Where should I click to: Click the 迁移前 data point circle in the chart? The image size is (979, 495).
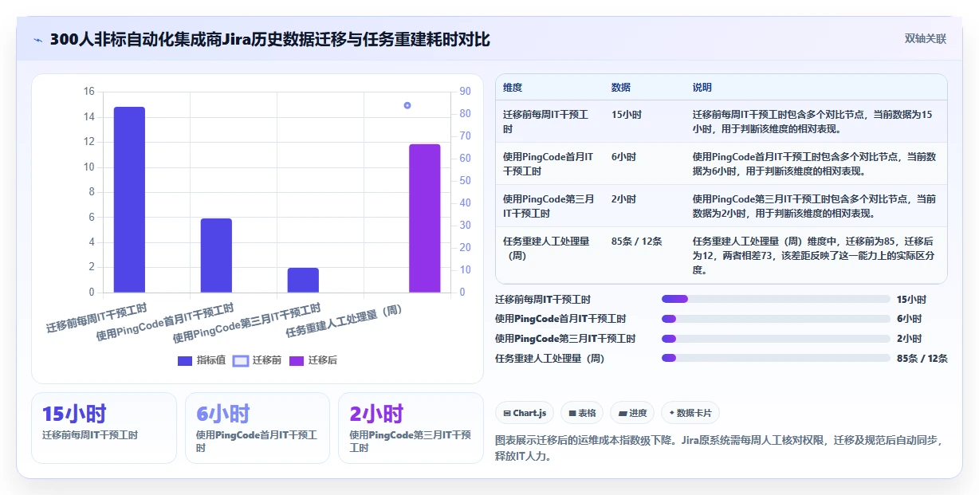(407, 105)
